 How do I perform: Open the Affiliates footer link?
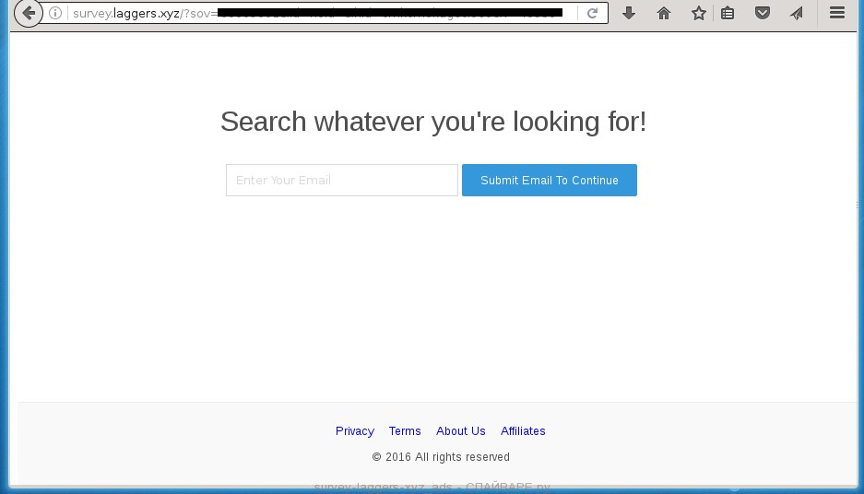point(523,431)
